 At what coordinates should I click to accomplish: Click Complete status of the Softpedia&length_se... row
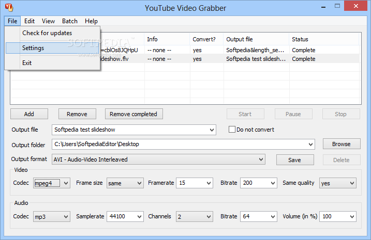[x=304, y=50]
